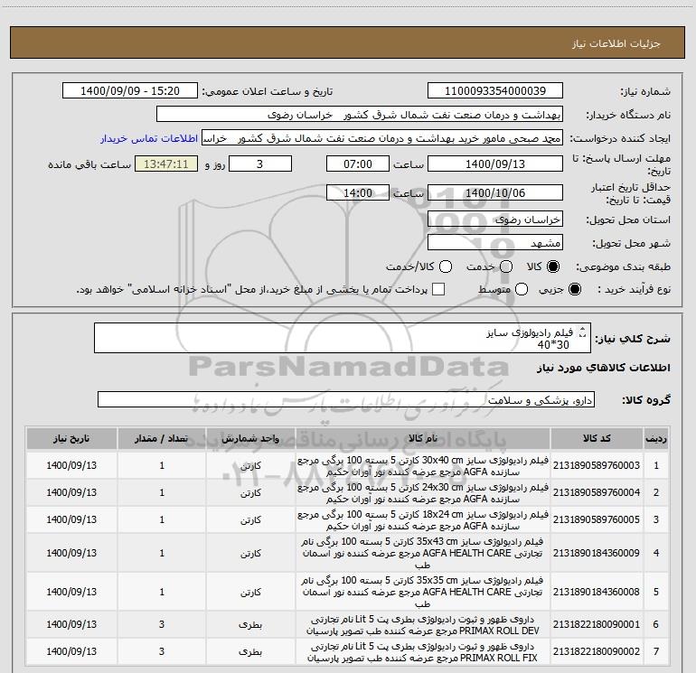The height and width of the screenshot is (673, 696).
Task: Click the جزئیات اطلاعات نیاز header title
Action: tap(616, 43)
